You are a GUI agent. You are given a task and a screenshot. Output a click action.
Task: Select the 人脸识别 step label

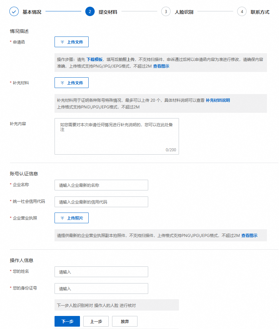(x=184, y=12)
